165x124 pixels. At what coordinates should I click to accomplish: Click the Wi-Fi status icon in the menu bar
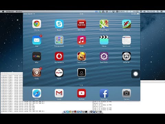(141, 12)
